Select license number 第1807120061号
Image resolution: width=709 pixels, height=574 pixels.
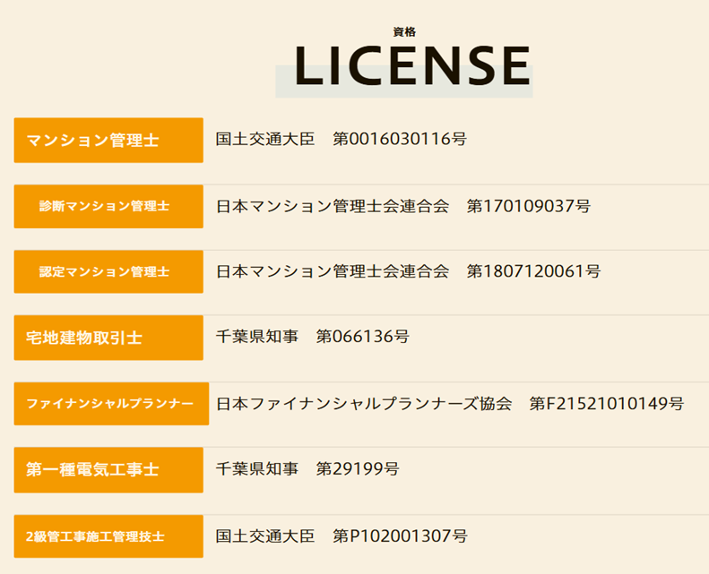pos(533,271)
